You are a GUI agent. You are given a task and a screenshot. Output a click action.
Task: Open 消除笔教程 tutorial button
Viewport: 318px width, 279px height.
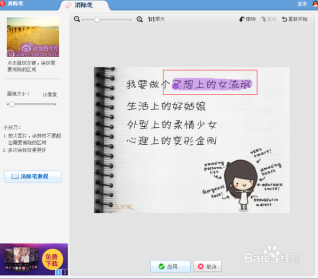[33, 176]
